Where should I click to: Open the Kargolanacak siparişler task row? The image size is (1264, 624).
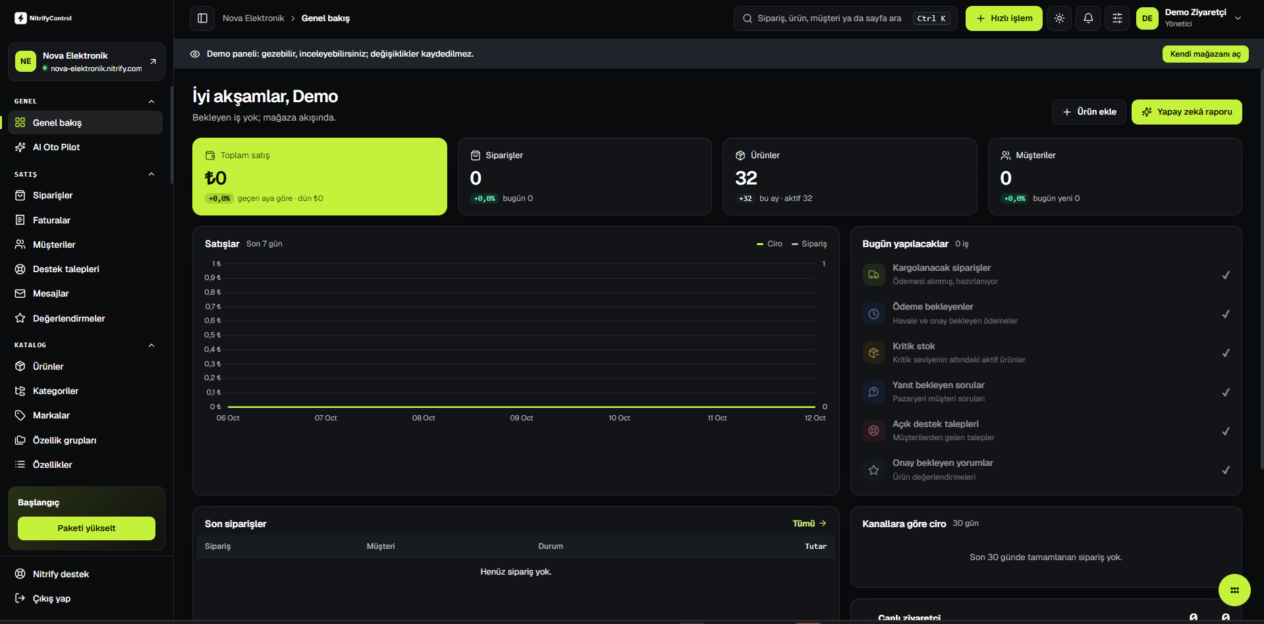click(1046, 275)
